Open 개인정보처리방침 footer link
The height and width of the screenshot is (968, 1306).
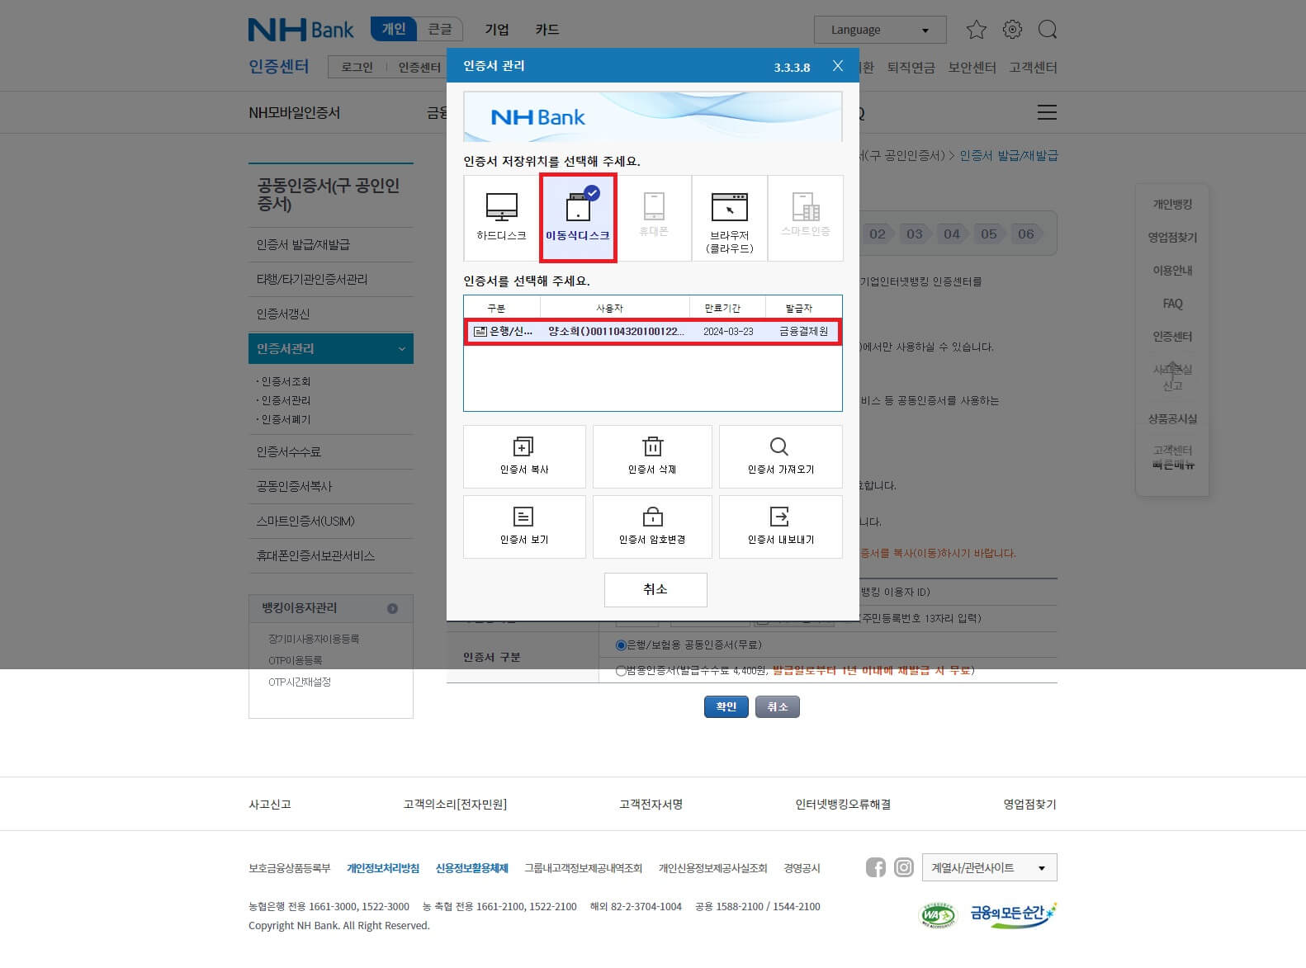tap(383, 868)
